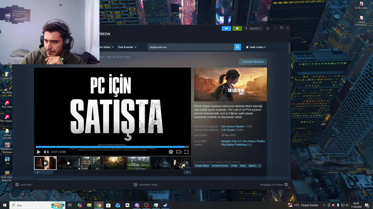
Task: Open PlayStation Publishing LLC publisher page
Action: pyautogui.click(x=237, y=145)
